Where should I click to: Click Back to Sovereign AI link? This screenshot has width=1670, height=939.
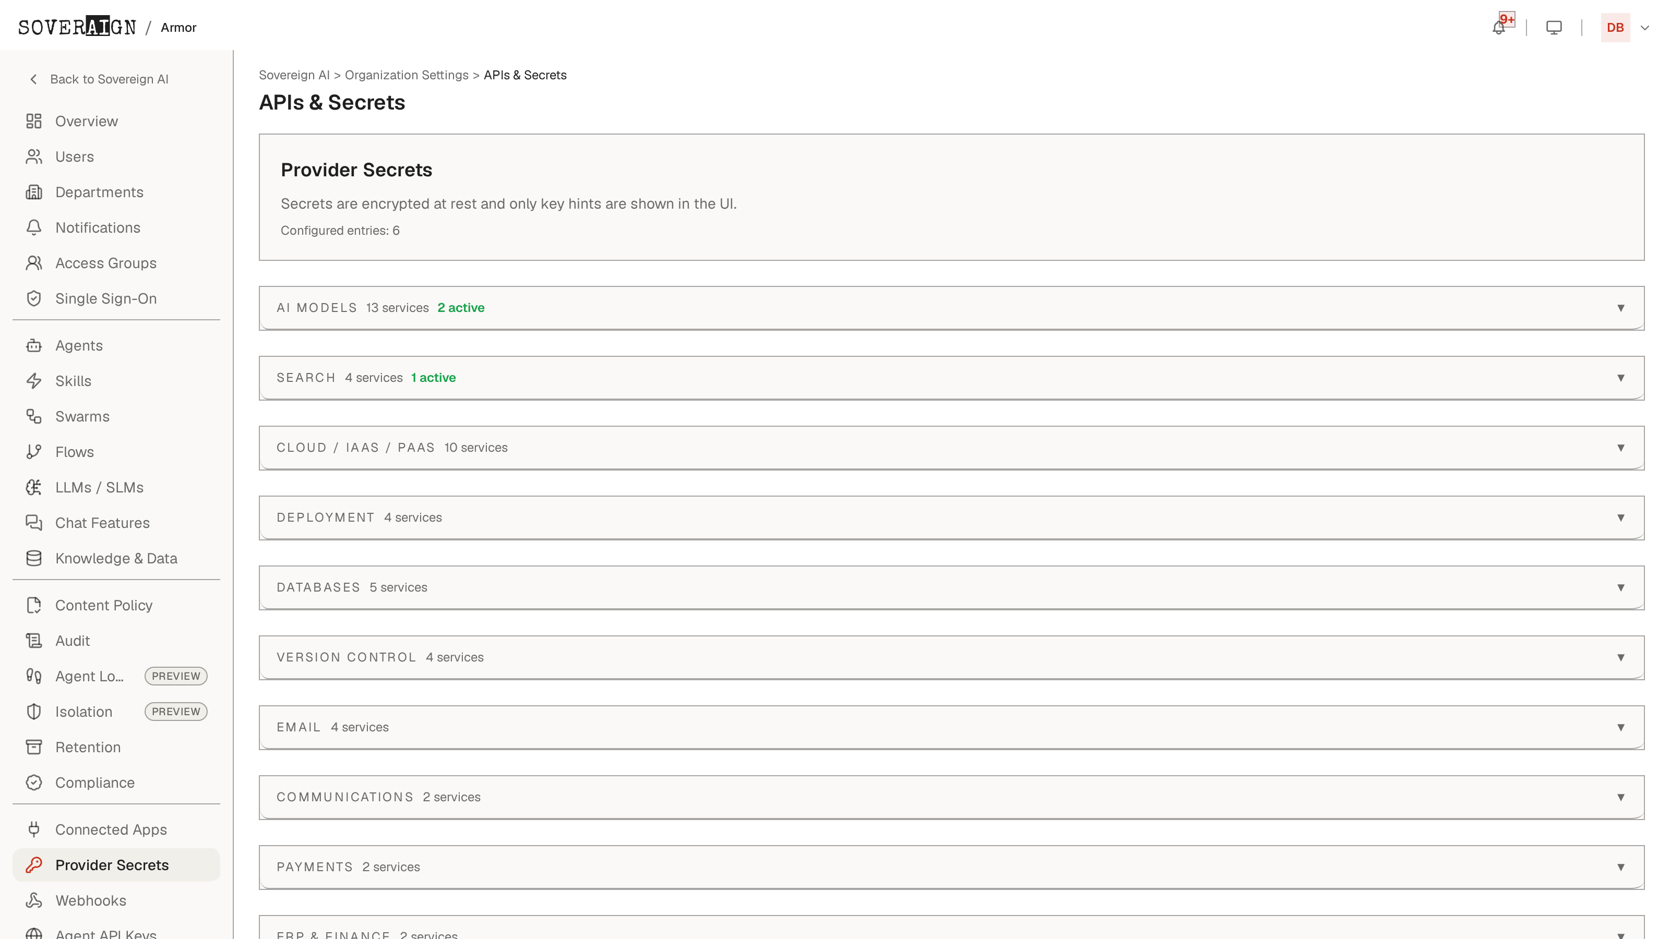(x=99, y=79)
